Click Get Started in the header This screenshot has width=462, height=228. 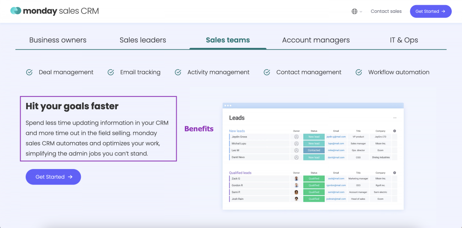point(431,11)
